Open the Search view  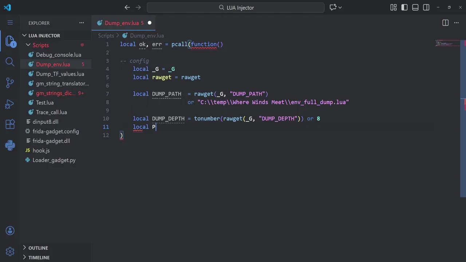[x=10, y=62]
